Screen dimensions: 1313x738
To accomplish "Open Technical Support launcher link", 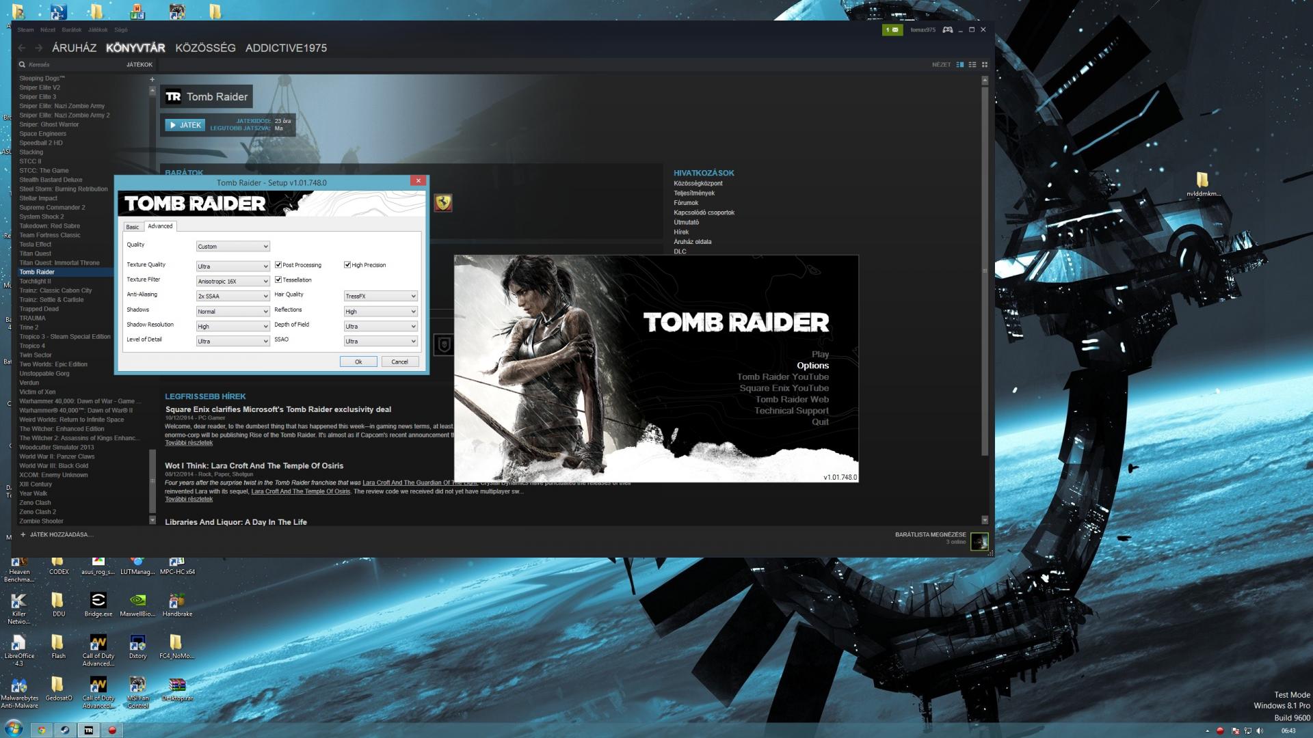I will pyautogui.click(x=791, y=411).
